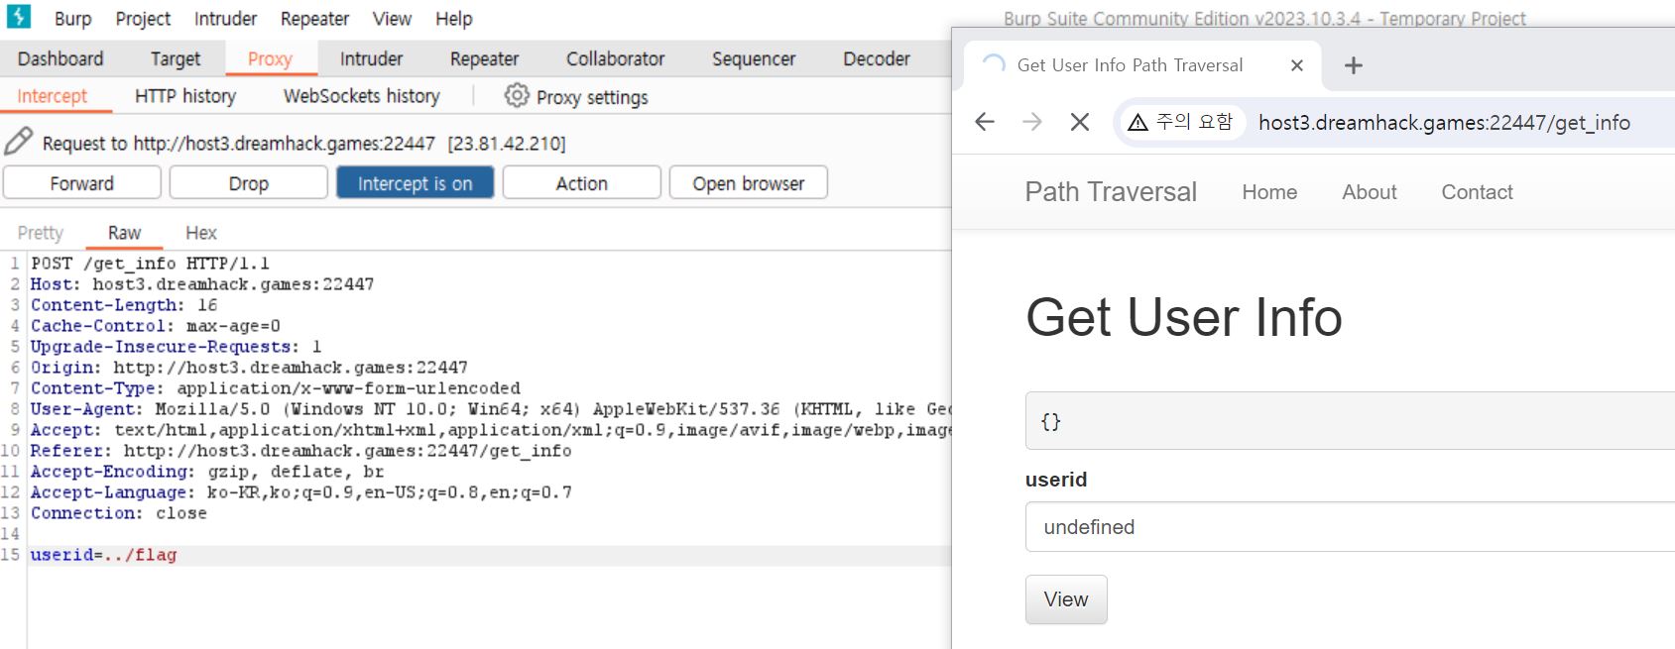Click the Host header line

202,284
